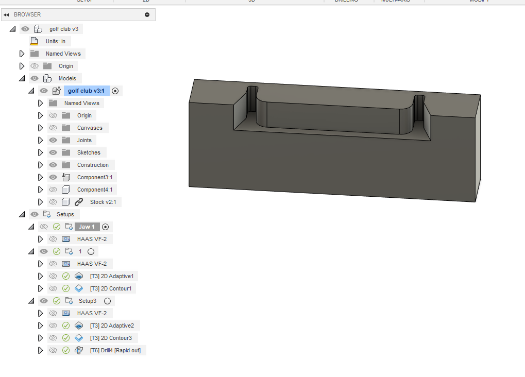
Task: Click the 2D Contour3 operation icon
Action: [x=79, y=338]
